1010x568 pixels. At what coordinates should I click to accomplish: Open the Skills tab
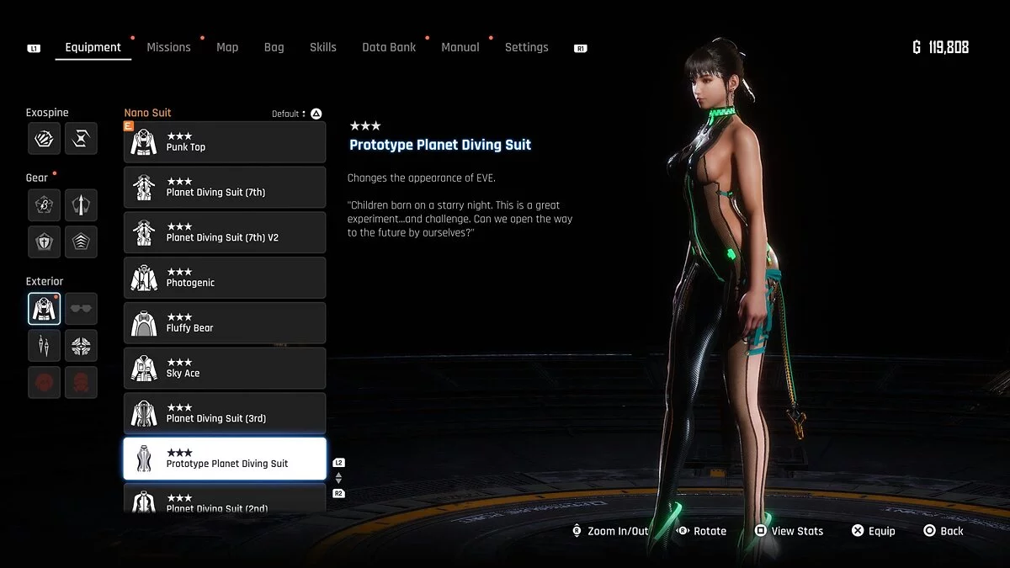coord(322,47)
